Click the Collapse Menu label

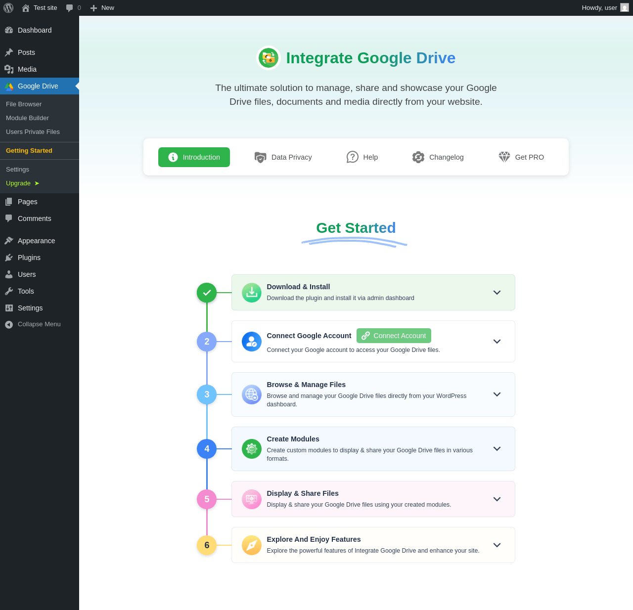click(x=39, y=324)
